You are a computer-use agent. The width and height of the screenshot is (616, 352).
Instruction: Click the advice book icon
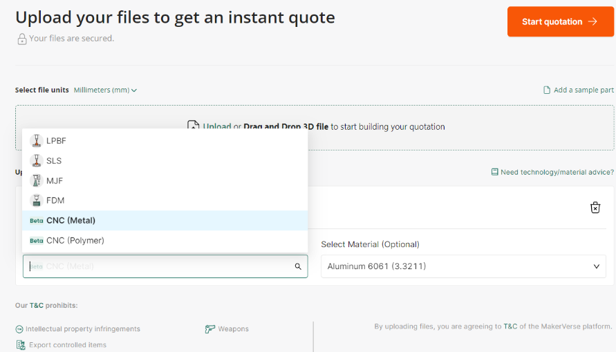494,172
